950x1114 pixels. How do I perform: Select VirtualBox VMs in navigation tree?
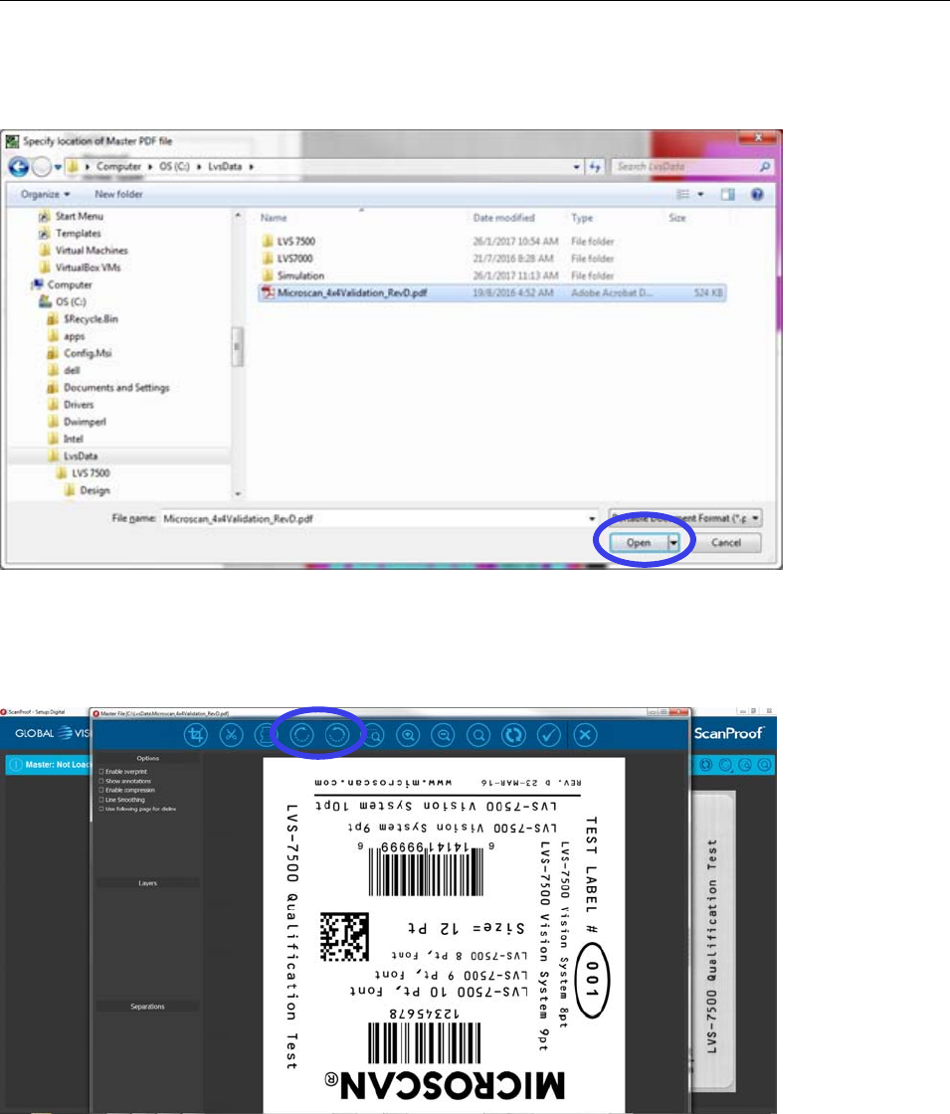pos(88,268)
